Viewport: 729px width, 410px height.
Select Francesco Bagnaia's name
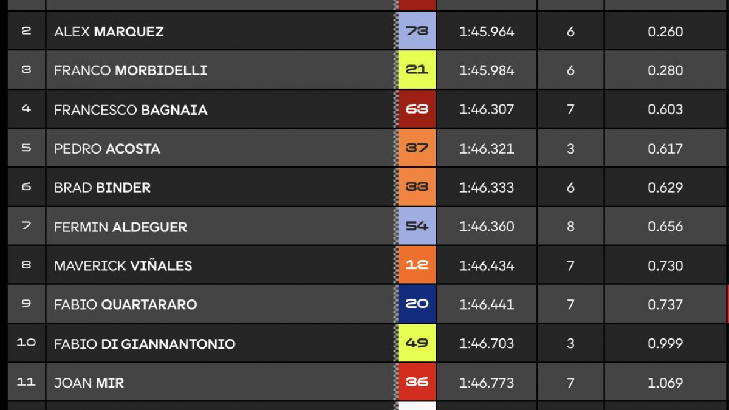[131, 110]
